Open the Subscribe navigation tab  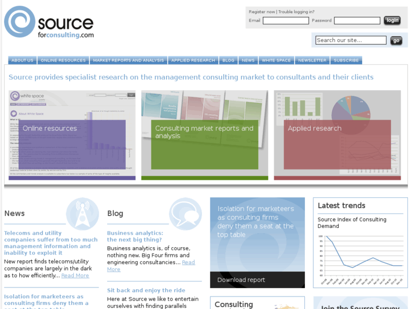[x=346, y=60]
